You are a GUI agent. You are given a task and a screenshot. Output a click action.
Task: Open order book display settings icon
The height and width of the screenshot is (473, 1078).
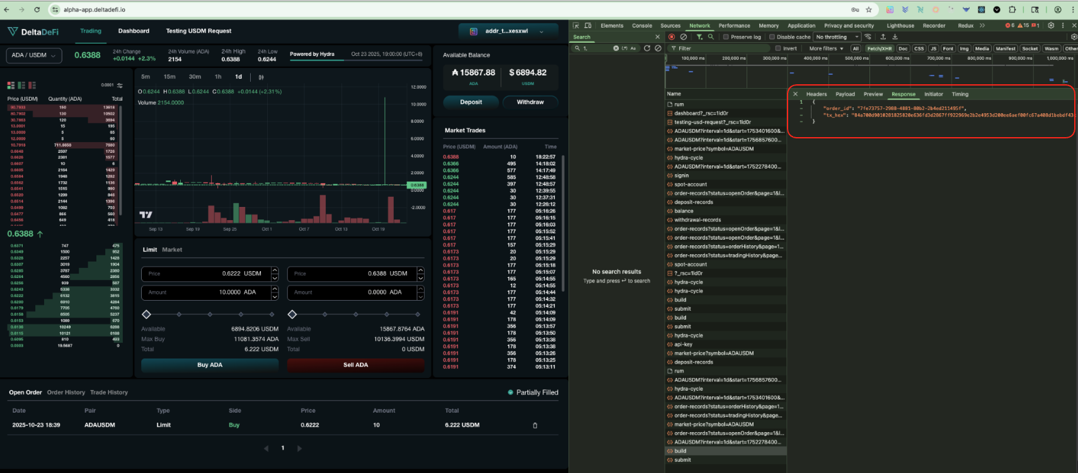(120, 86)
